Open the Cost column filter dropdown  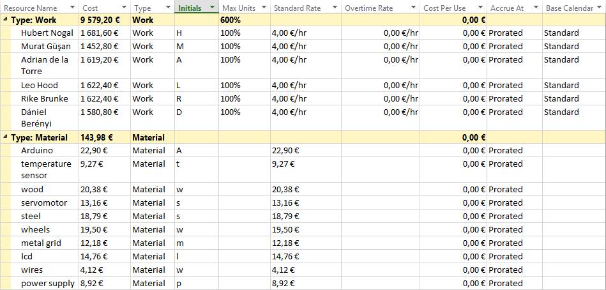123,8
